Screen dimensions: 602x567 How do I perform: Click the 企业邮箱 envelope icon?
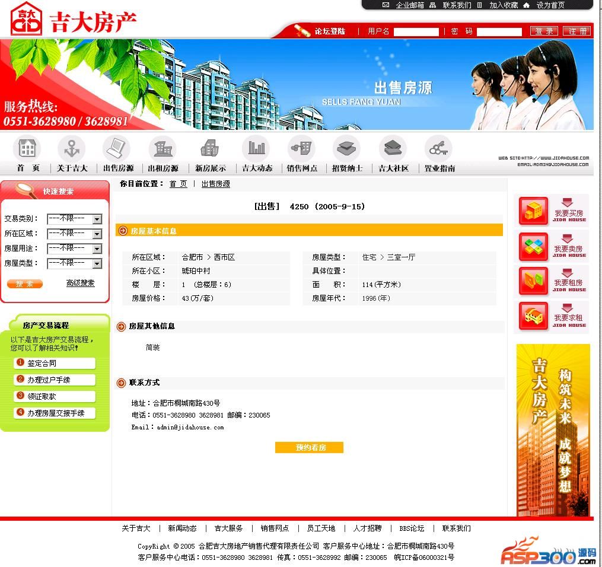click(x=386, y=5)
